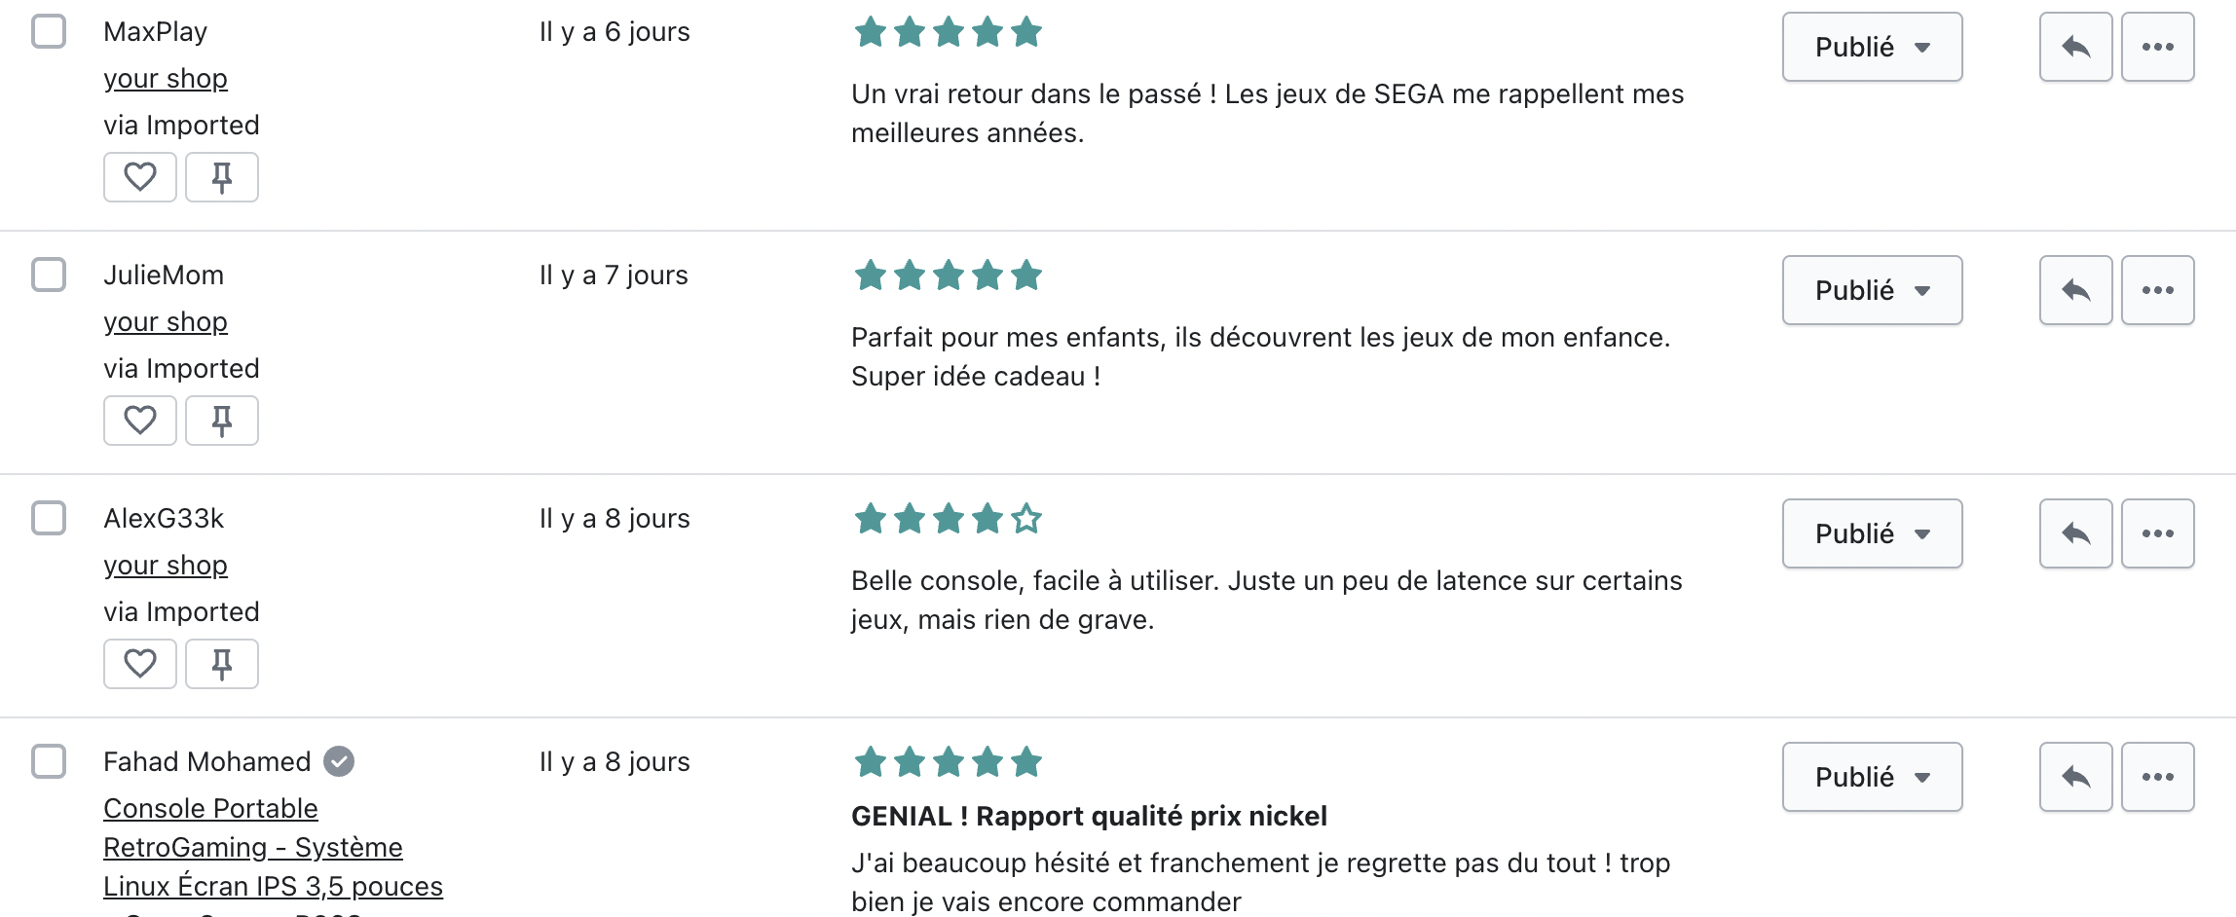The height and width of the screenshot is (917, 2236).
Task: Open more options for the AlexG33k review
Action: 2158,533
